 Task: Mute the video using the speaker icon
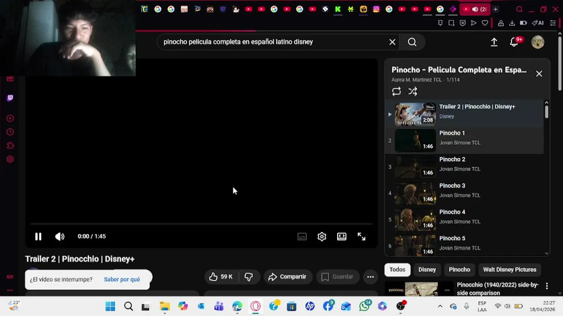click(60, 237)
